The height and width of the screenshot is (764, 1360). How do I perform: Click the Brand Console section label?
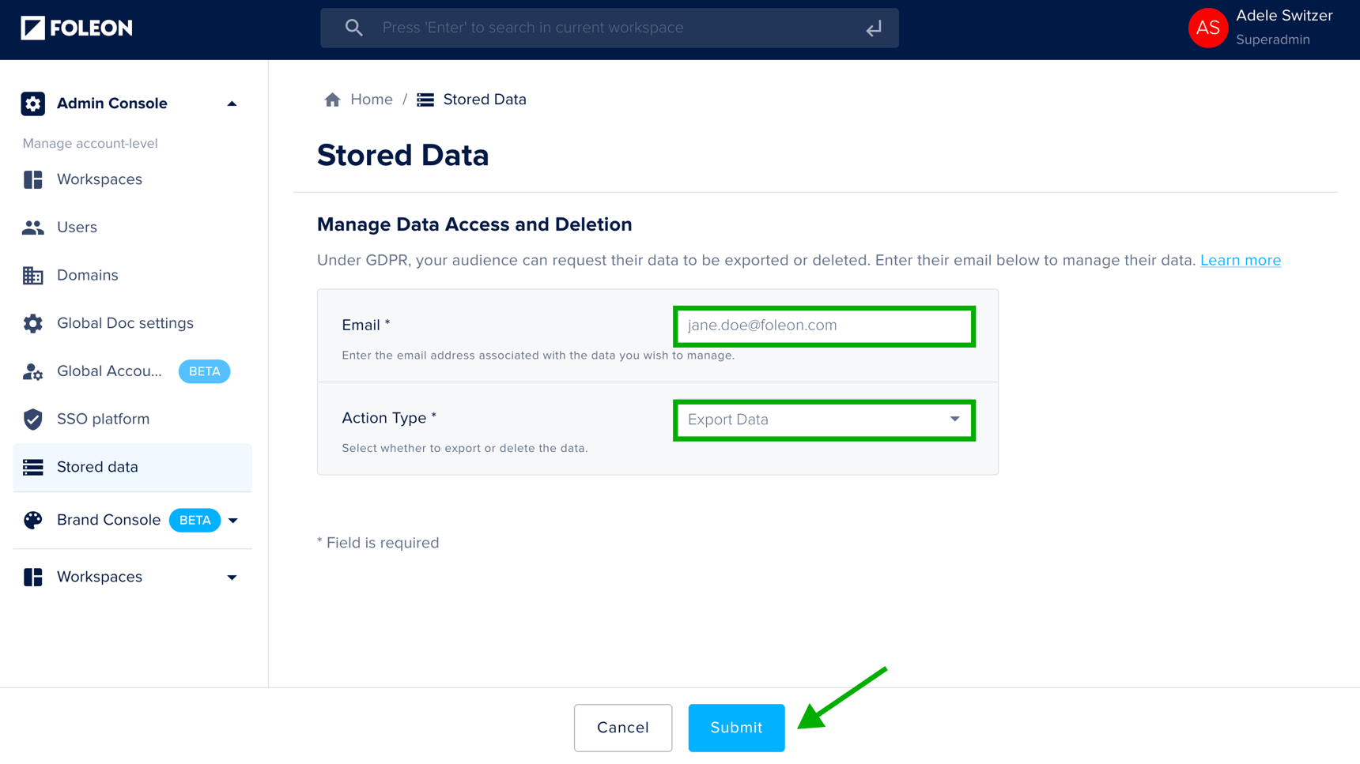point(108,520)
